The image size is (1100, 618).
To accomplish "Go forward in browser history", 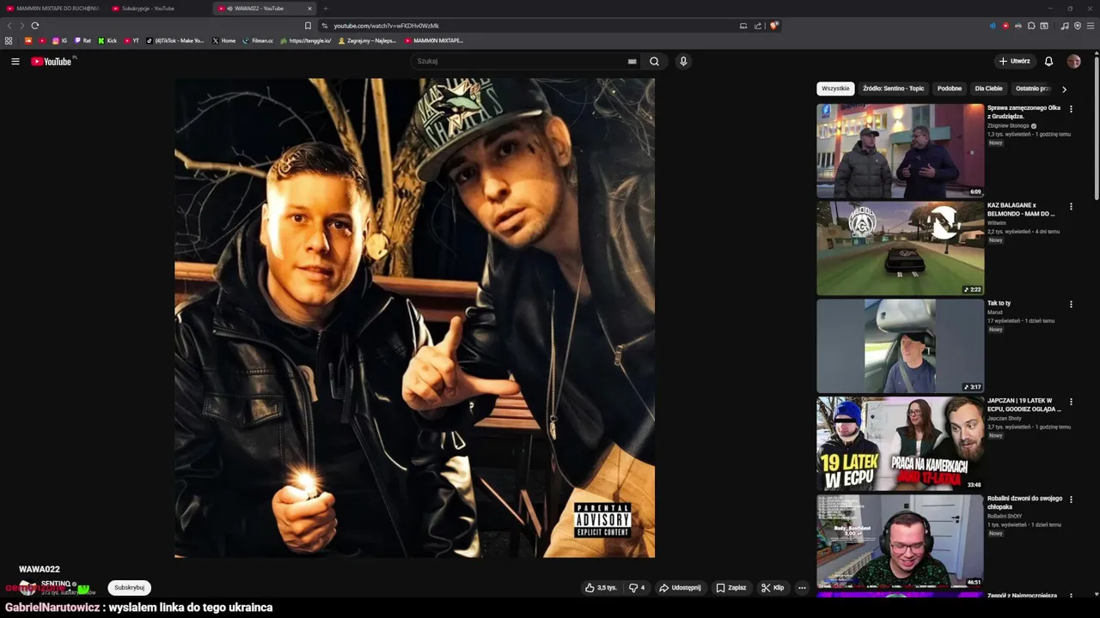I will 22,26.
